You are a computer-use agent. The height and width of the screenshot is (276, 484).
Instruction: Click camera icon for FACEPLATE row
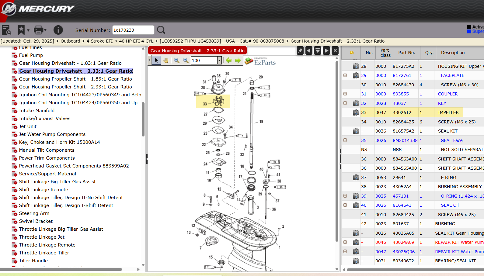click(x=356, y=75)
